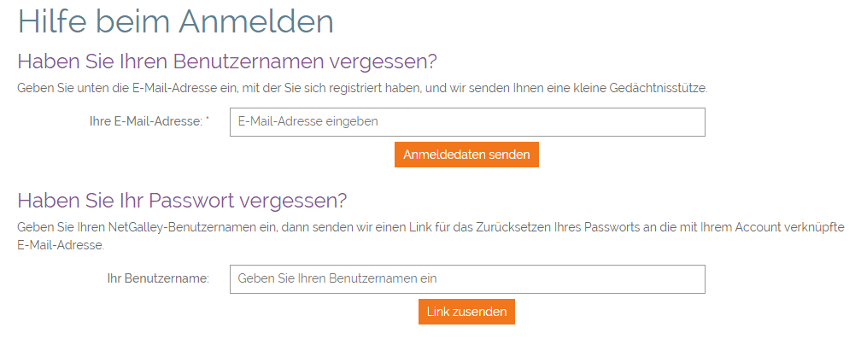This screenshot has width=855, height=345.
Task: Click the 'Ihre E-Mail-Adresse:' field label
Action: (145, 122)
